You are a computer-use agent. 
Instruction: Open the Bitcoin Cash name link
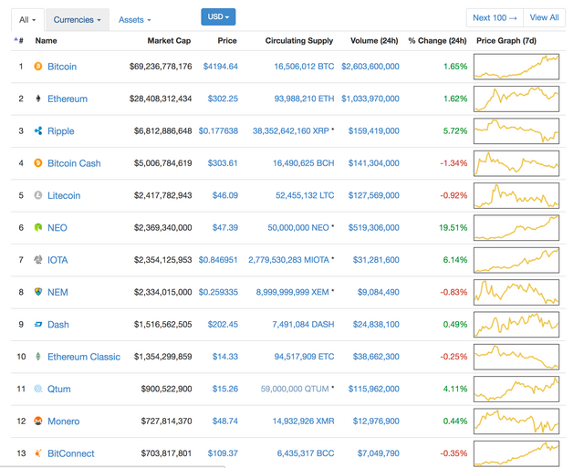click(74, 163)
